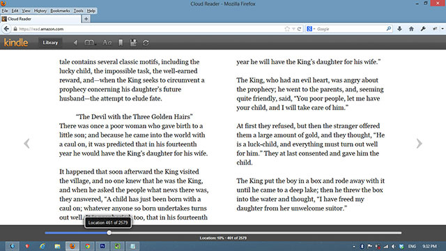446x251 pixels.
Task: Open the Go To book menu icon
Action: (x=90, y=43)
